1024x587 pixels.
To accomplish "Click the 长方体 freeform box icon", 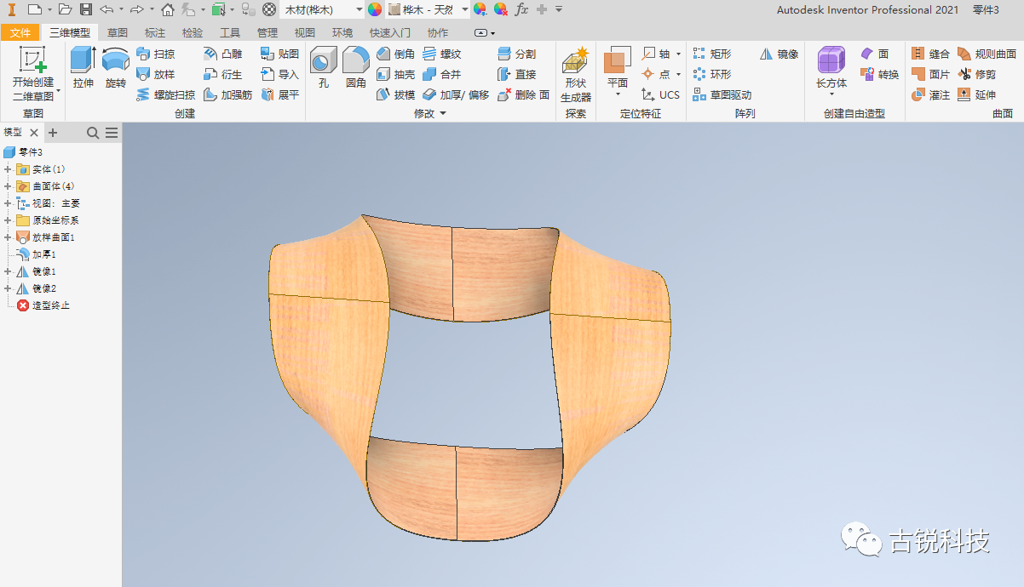I will click(831, 68).
